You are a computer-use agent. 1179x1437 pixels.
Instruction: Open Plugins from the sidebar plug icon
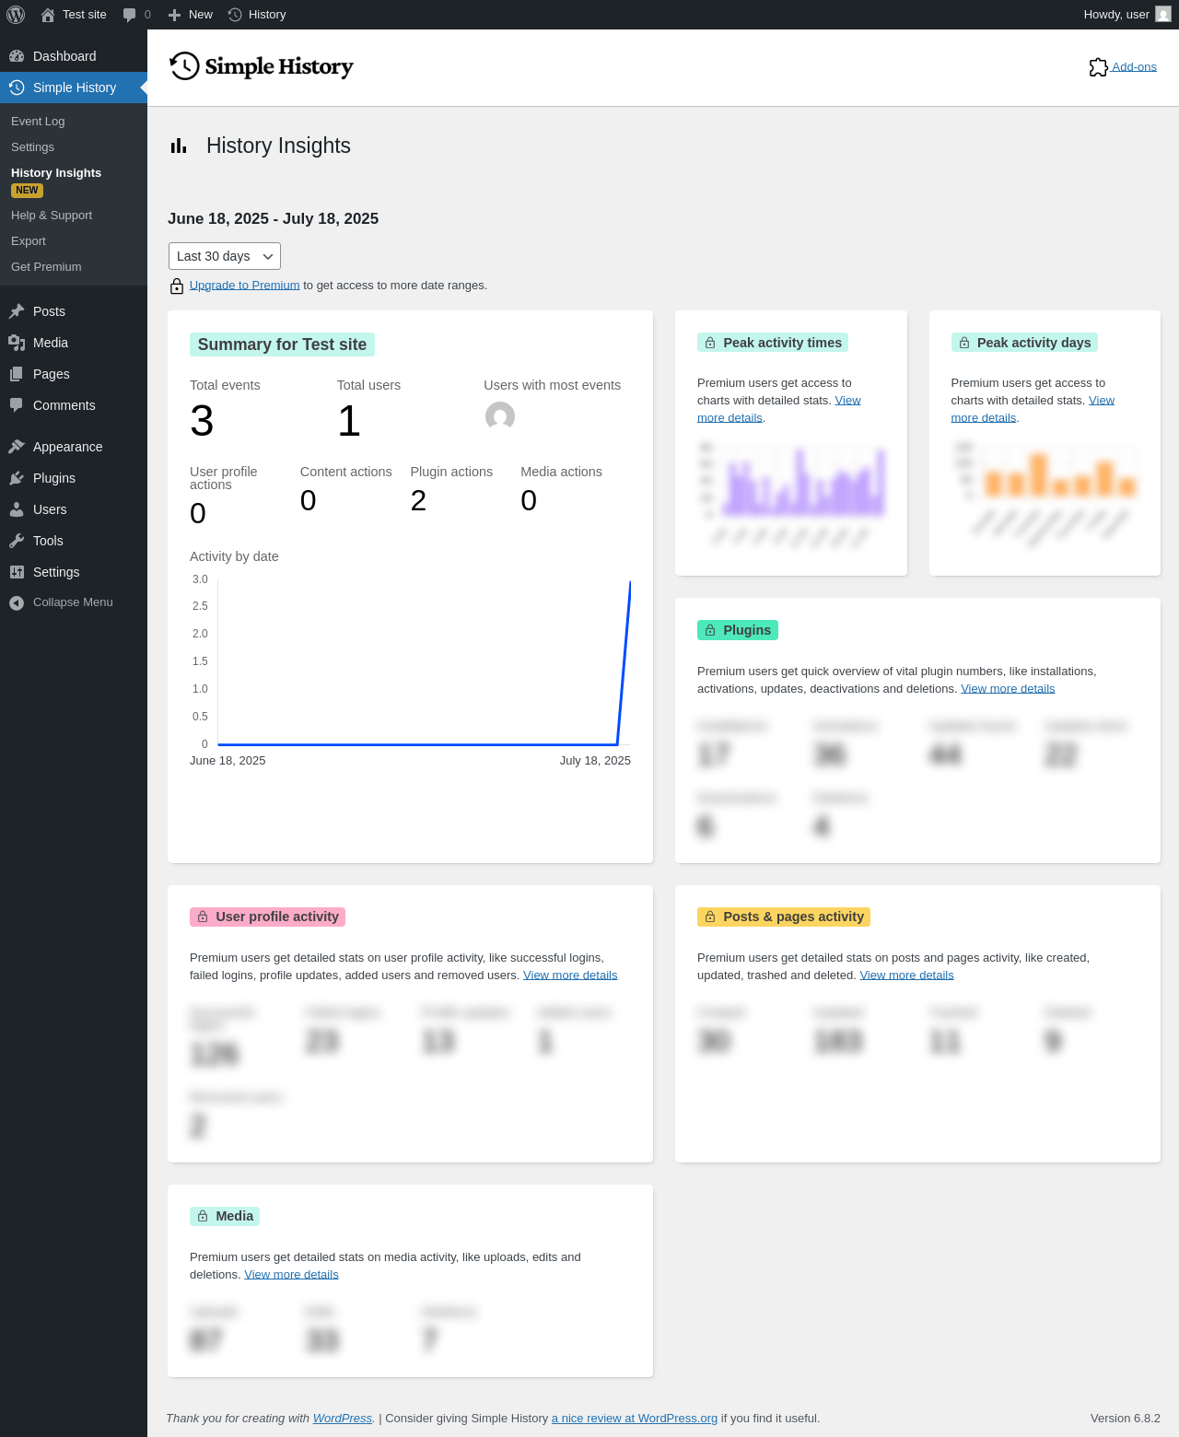point(17,478)
